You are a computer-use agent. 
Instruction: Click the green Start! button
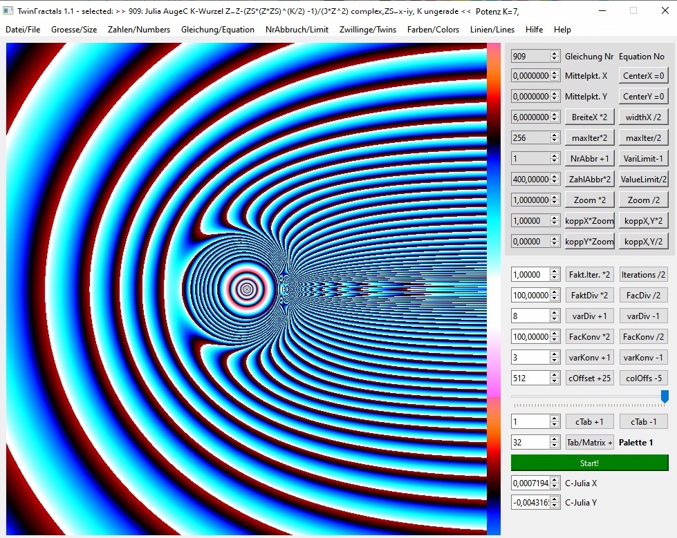pos(589,463)
